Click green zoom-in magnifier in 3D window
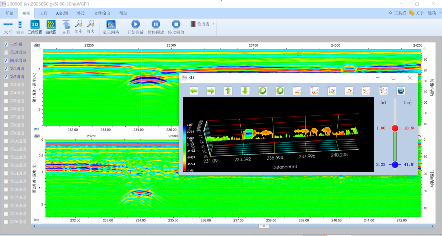The height and width of the screenshot is (236, 442). pyautogui.click(x=263, y=91)
